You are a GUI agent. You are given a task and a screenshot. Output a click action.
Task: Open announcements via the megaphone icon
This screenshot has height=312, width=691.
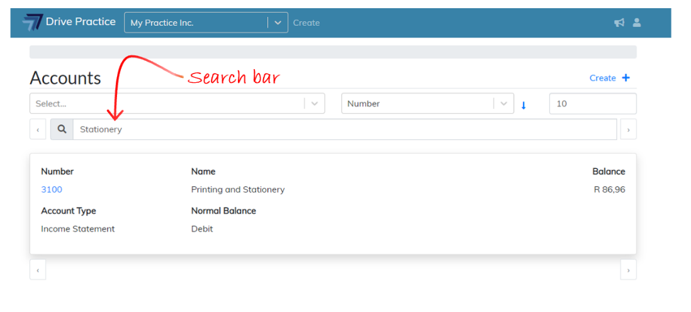[619, 23]
